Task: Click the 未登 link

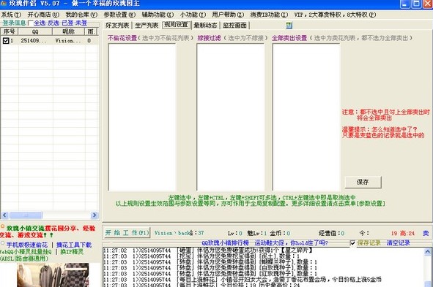Action: point(81,23)
